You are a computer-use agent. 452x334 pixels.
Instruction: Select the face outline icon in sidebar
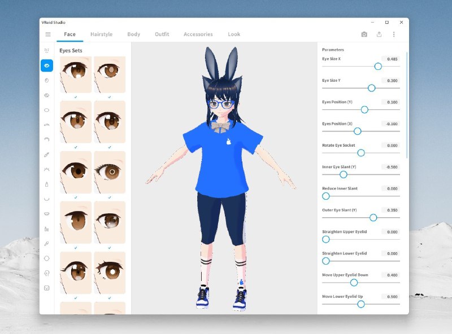point(47,259)
